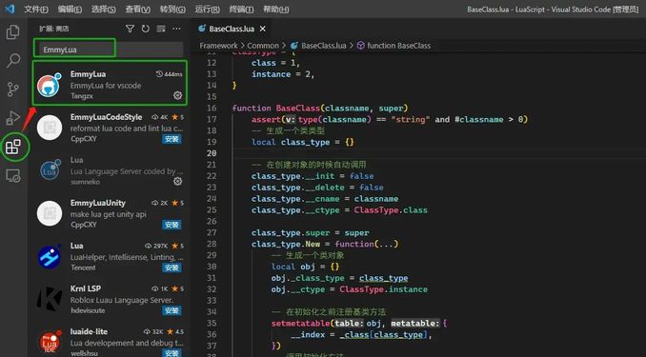Open extensions panel more actions menu
This screenshot has height=357, width=646.
(176, 29)
